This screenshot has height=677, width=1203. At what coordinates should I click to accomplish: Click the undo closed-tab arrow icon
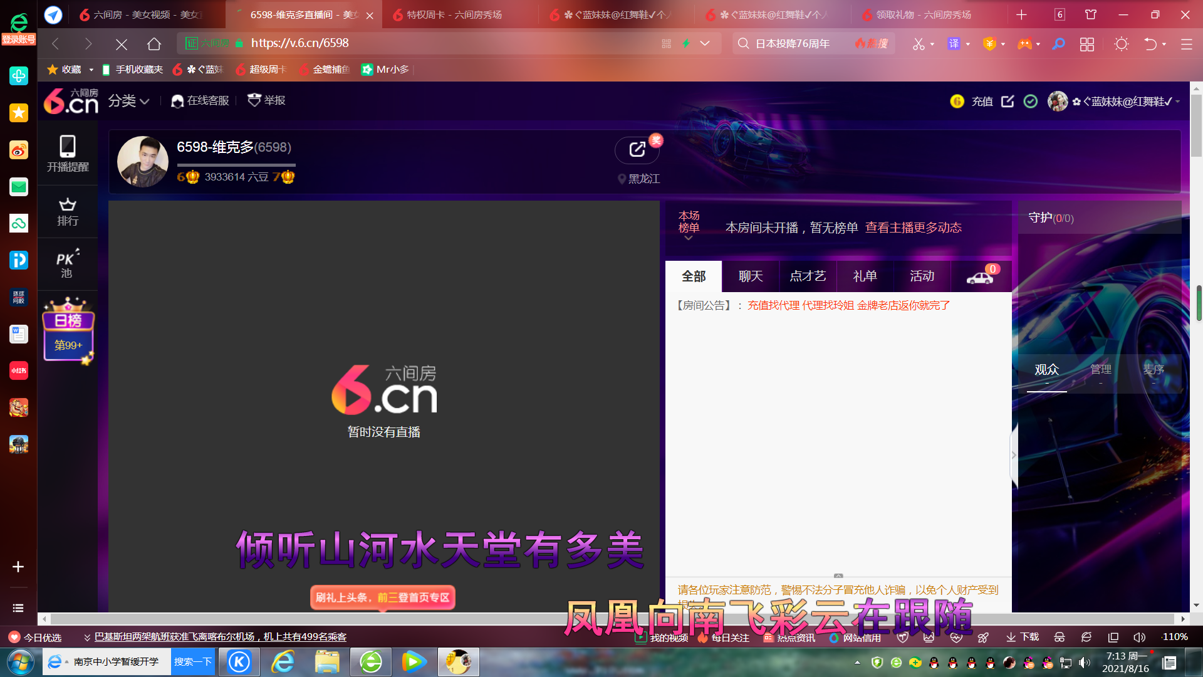[x=1150, y=44]
